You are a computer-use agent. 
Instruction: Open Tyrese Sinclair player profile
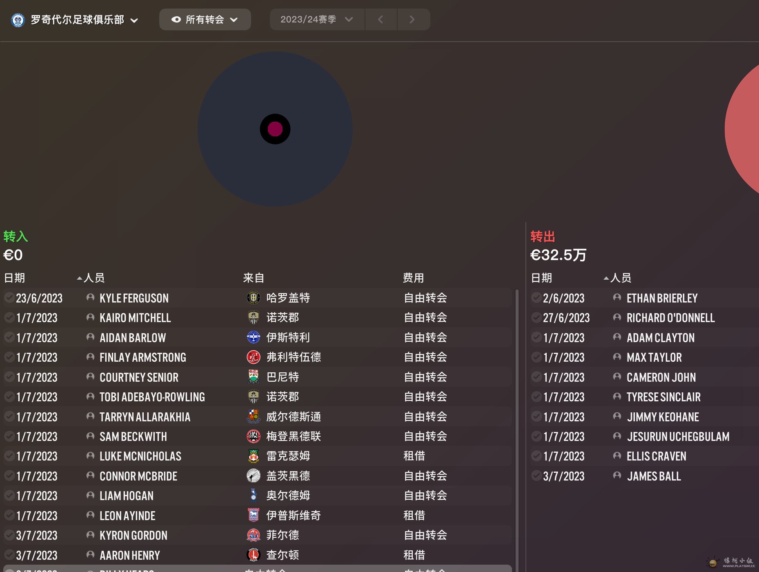[663, 397]
